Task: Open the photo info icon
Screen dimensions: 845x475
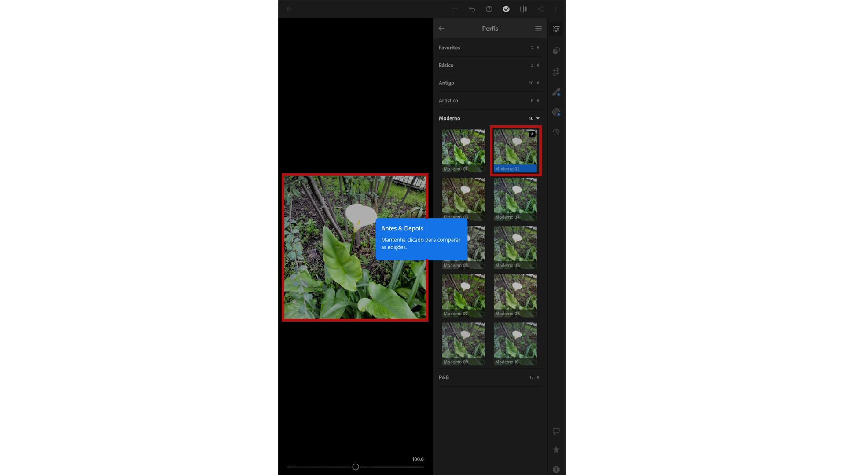Action: pyautogui.click(x=556, y=469)
